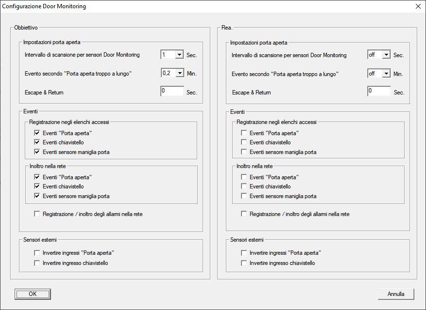The image size is (426, 310).
Task: Open scan interval dropdown in Obbiettivo panel
Action: (x=179, y=55)
